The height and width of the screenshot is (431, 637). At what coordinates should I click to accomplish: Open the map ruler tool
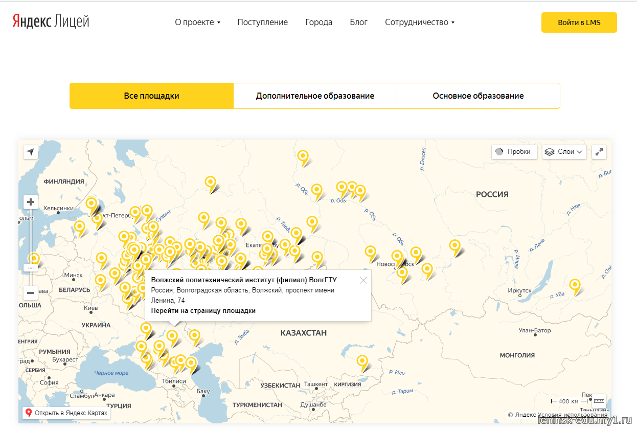coord(599,401)
